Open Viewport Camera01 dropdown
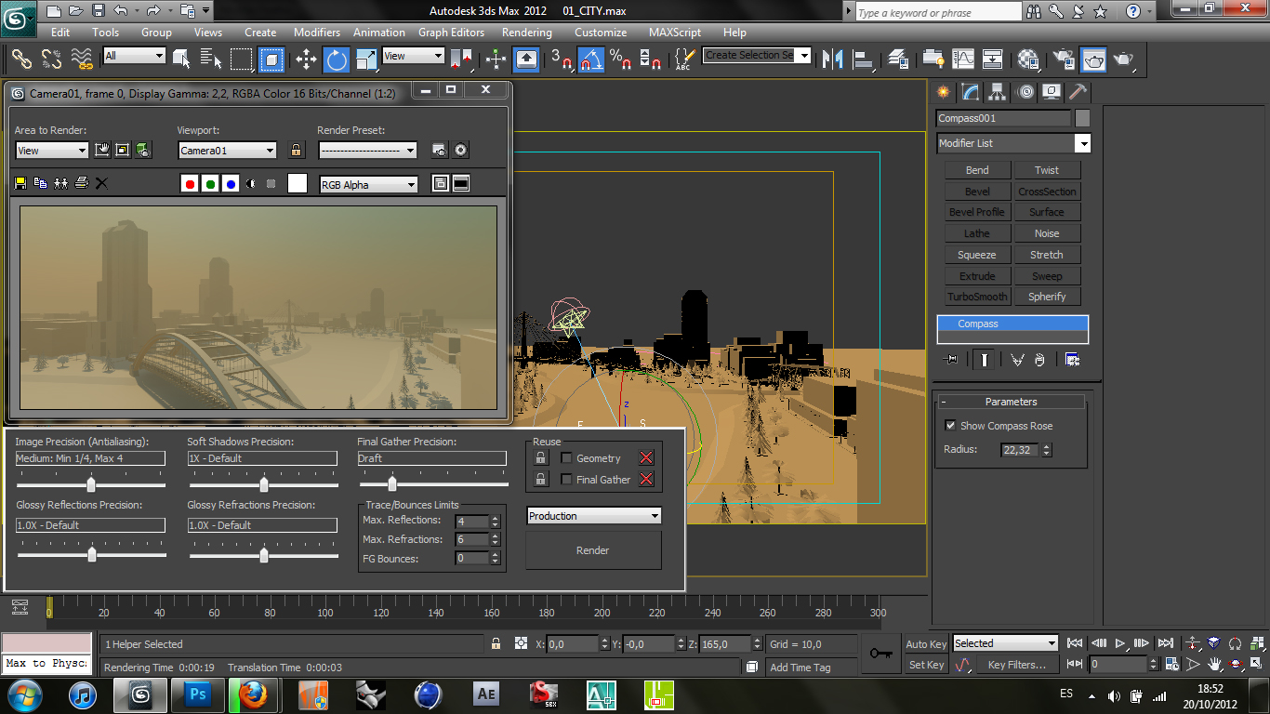Screen dimensions: 1270x714 (x=228, y=151)
